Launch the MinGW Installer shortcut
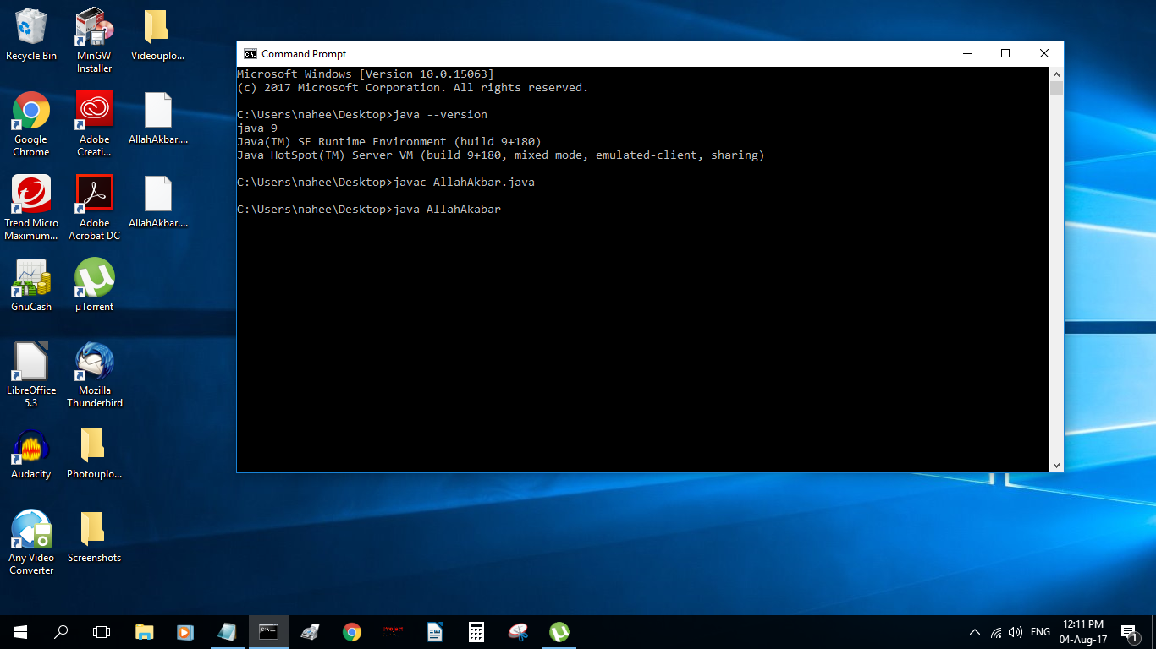This screenshot has width=1156, height=649. click(x=95, y=41)
